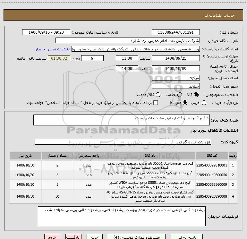
Task: Click the goods group field ابزارآلات اندازه گیری
Action: tap(123, 142)
